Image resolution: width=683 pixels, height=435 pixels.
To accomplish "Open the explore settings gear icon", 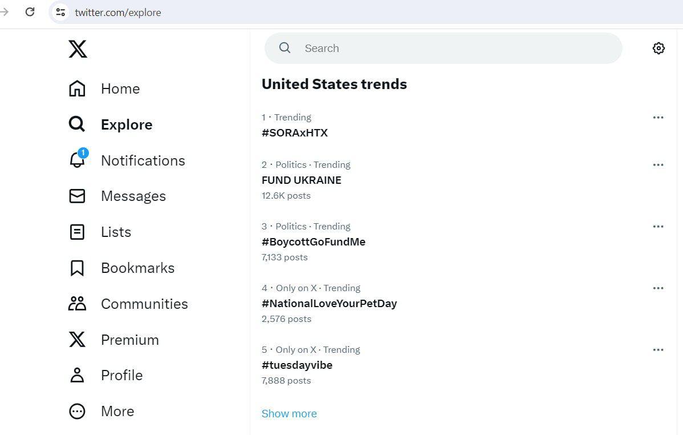I will (x=658, y=48).
